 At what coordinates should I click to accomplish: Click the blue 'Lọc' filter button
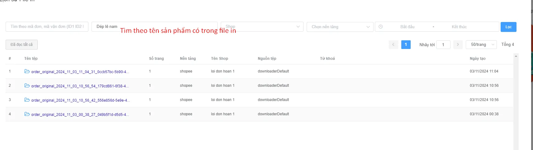508,27
